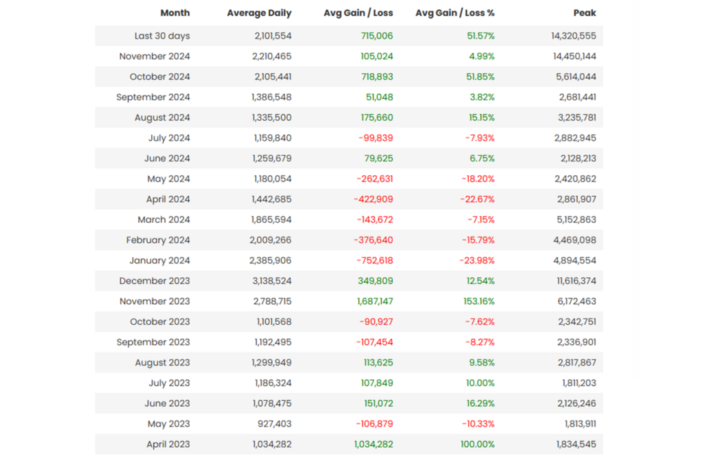707x469 pixels.
Task: Click the -22.67% loss percentage cell
Action: pyautogui.click(x=477, y=199)
